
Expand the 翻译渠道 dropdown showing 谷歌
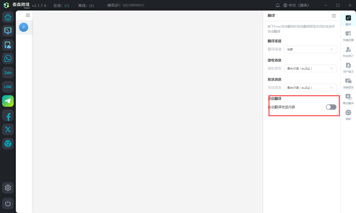coord(310,49)
